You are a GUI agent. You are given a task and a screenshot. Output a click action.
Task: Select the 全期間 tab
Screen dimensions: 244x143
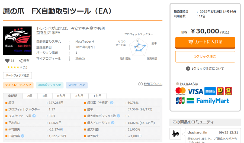coord(12,96)
